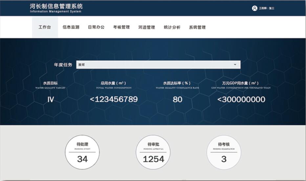Open the 日常办公 menu item

96,27
